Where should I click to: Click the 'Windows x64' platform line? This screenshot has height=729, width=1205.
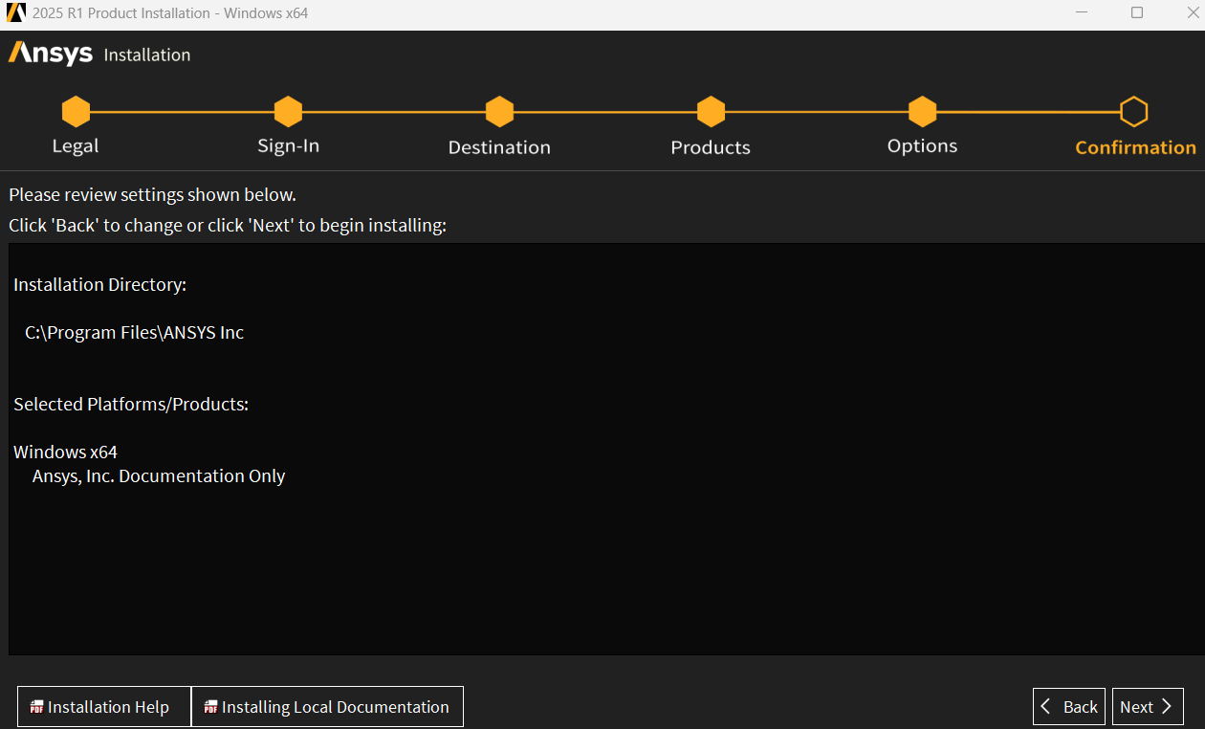point(65,452)
